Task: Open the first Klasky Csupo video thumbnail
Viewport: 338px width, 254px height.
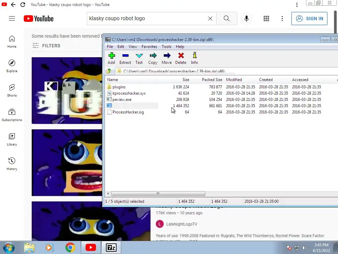Action: [67, 91]
